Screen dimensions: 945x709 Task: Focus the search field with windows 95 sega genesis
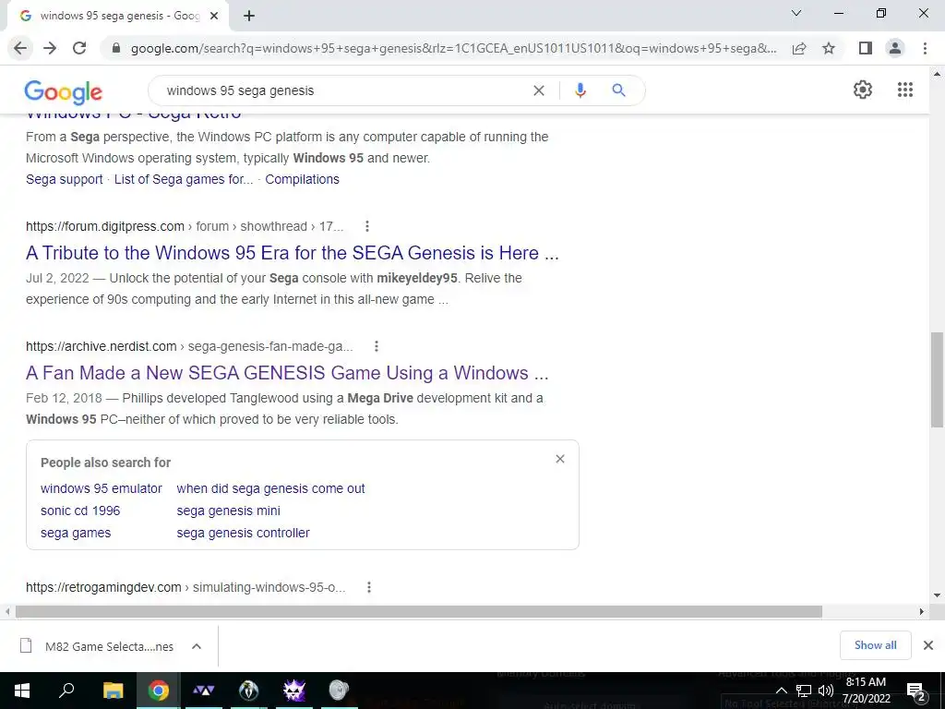343,90
